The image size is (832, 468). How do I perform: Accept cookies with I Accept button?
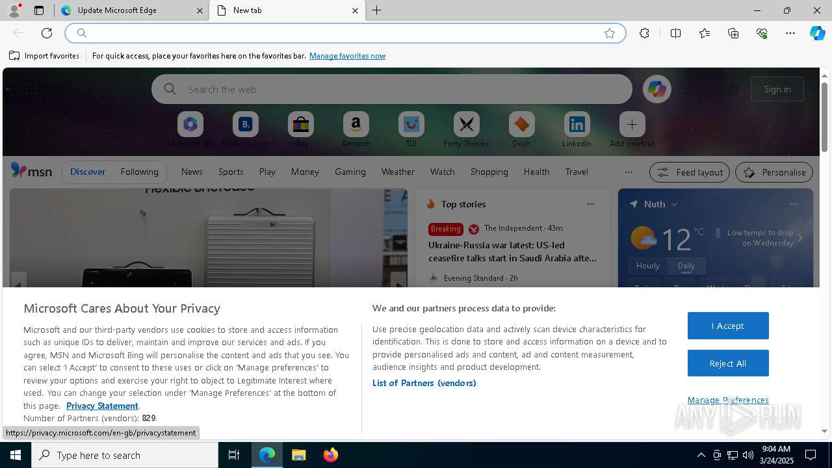pyautogui.click(x=728, y=326)
